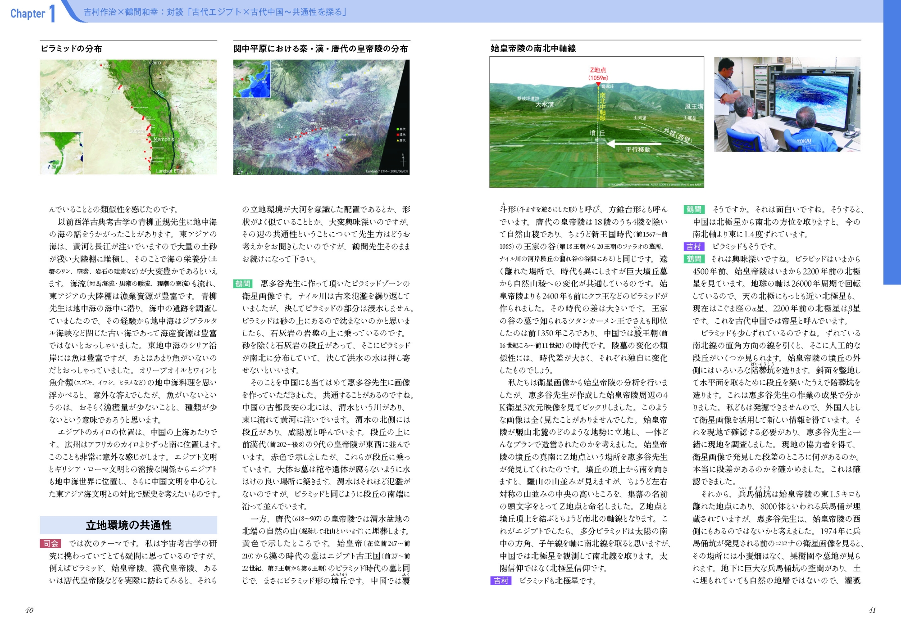This screenshot has width=901, height=636.
Task: Click page number 40
Action: 29,610
